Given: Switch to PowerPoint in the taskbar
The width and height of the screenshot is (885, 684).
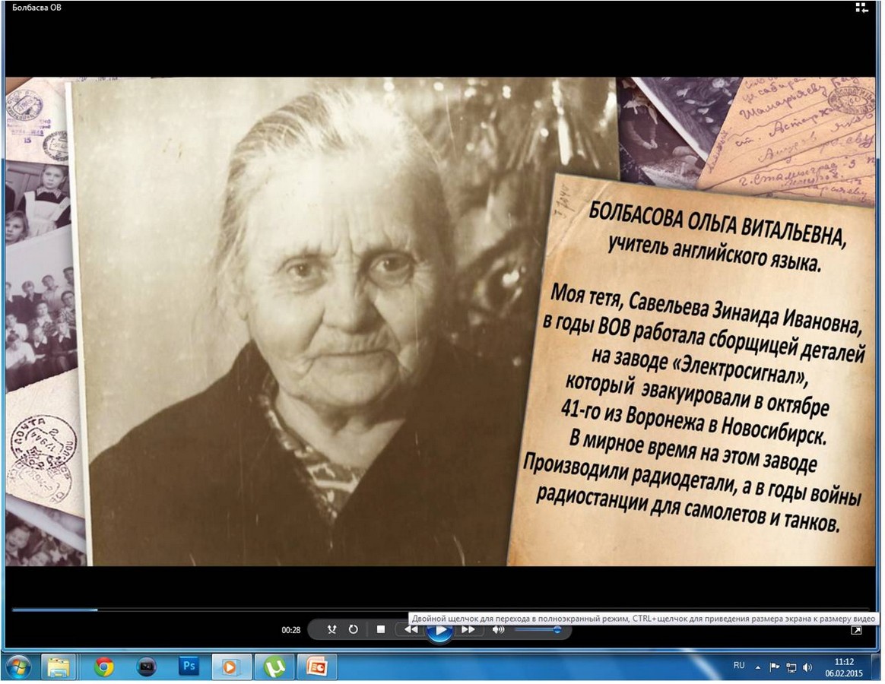Looking at the screenshot, I should 316,667.
